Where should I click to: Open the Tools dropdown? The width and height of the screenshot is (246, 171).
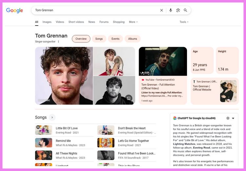[x=184, y=22]
